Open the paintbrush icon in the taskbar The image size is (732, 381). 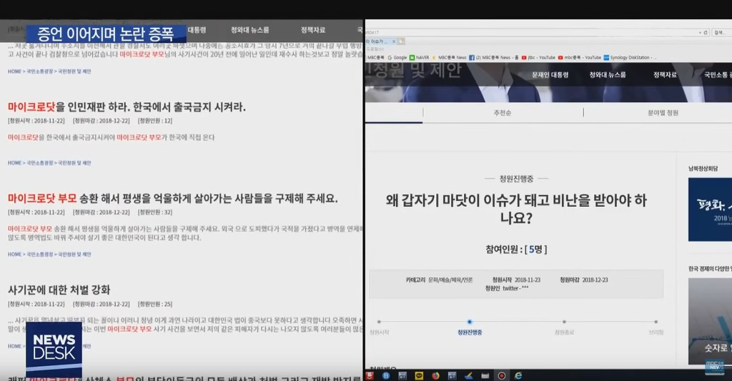click(x=468, y=375)
